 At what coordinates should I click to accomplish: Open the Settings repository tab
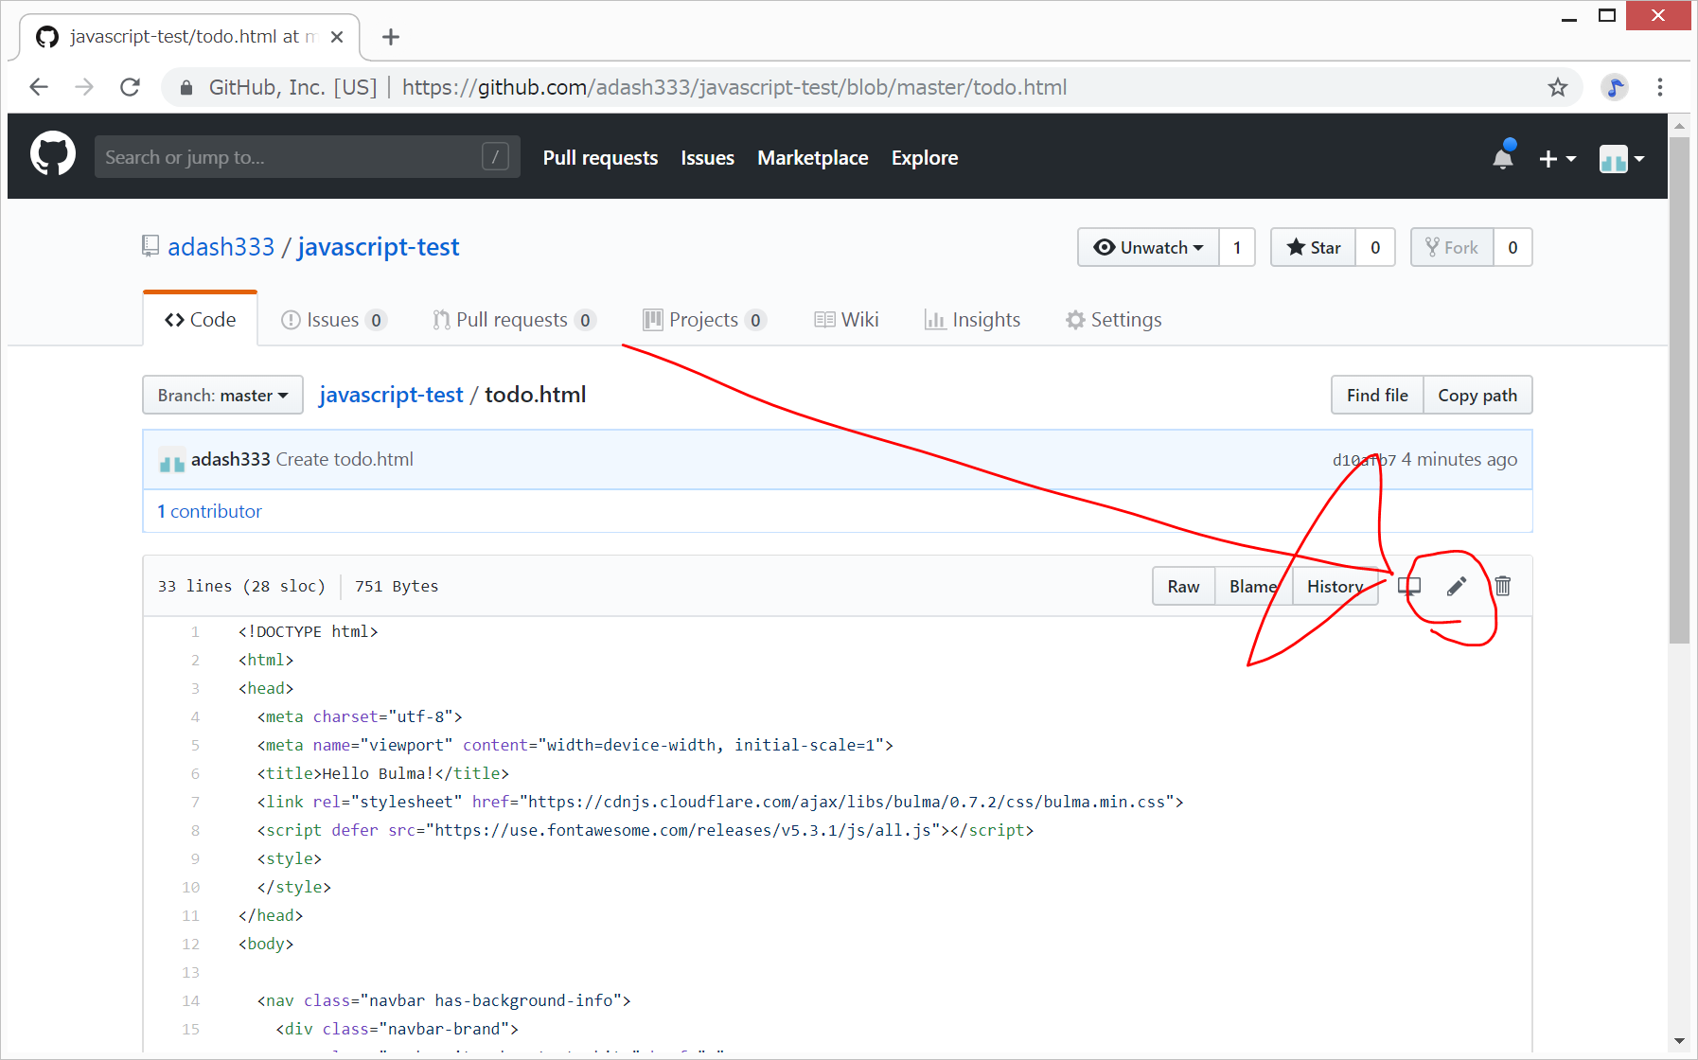pos(1114,320)
